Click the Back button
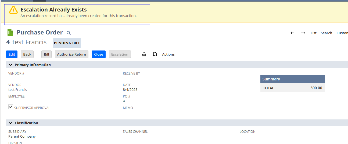Screen dimensions: 348x144 tap(27, 54)
